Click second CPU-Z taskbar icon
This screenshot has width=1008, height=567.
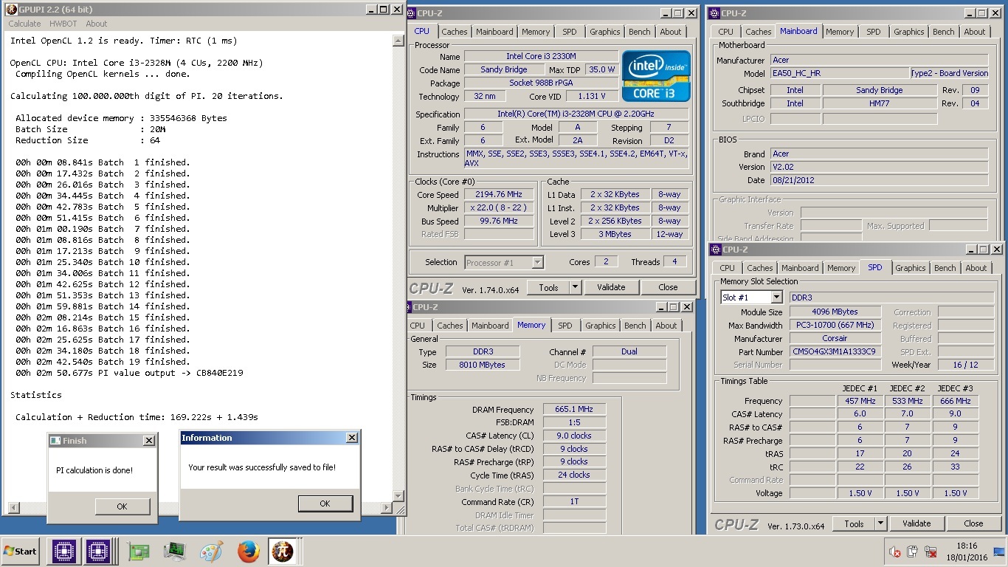tap(98, 551)
